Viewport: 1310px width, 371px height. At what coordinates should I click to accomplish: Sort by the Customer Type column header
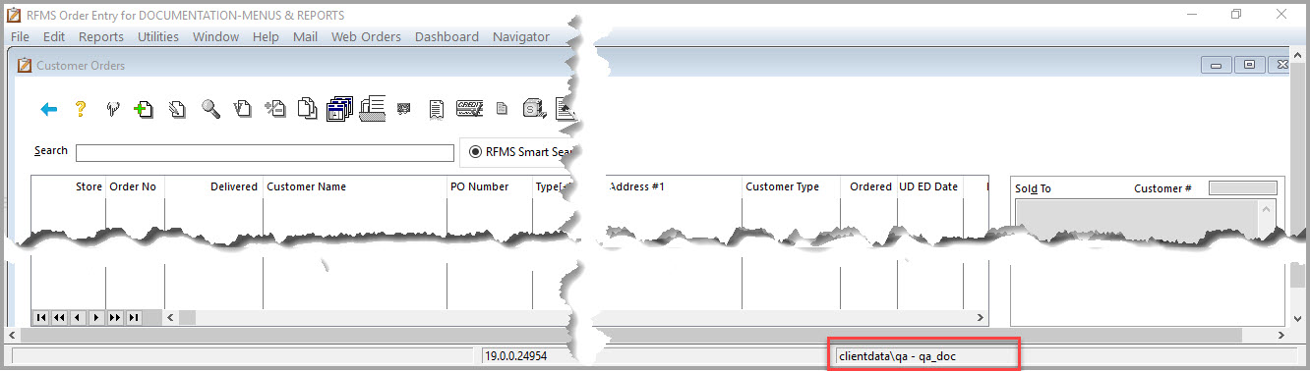tap(782, 186)
